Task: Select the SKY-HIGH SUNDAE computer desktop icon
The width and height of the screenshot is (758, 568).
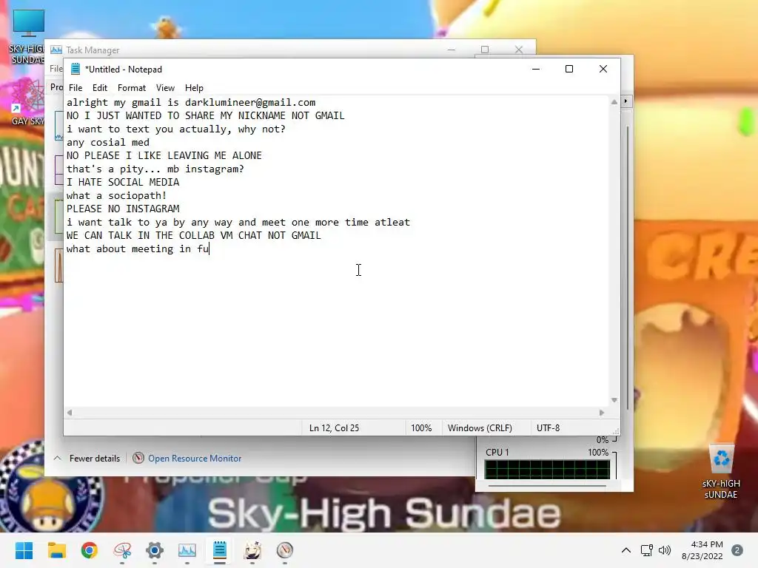Action: pos(28,37)
